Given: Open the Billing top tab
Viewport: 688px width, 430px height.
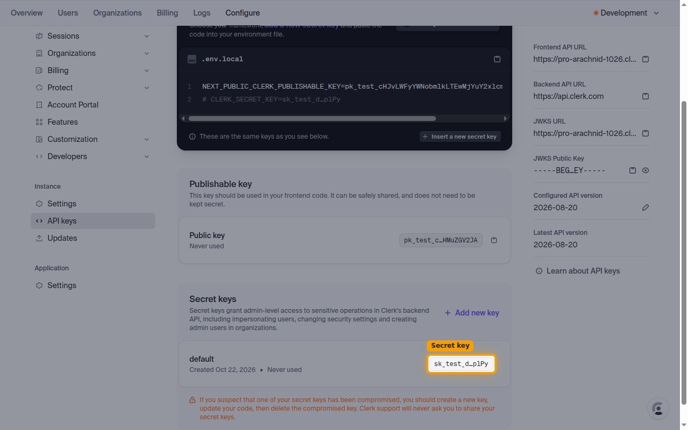Looking at the screenshot, I should click(167, 13).
